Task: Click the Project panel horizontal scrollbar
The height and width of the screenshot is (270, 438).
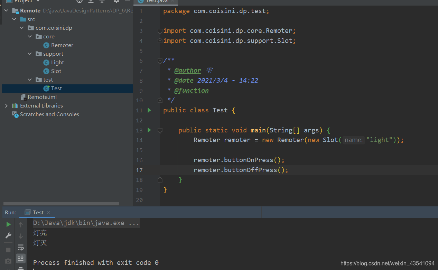Action: [61, 204]
